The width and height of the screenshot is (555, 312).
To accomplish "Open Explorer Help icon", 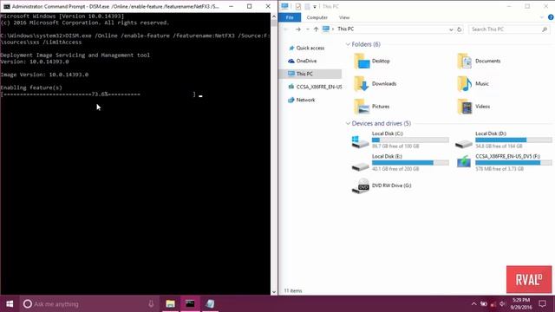I will click(551, 17).
